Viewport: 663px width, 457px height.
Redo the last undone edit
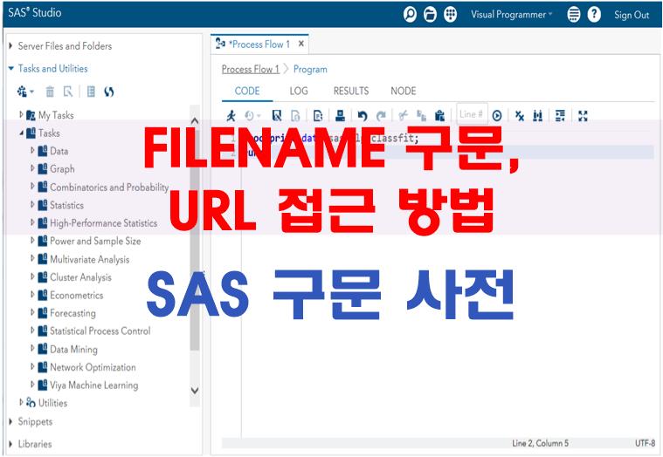pos(382,115)
